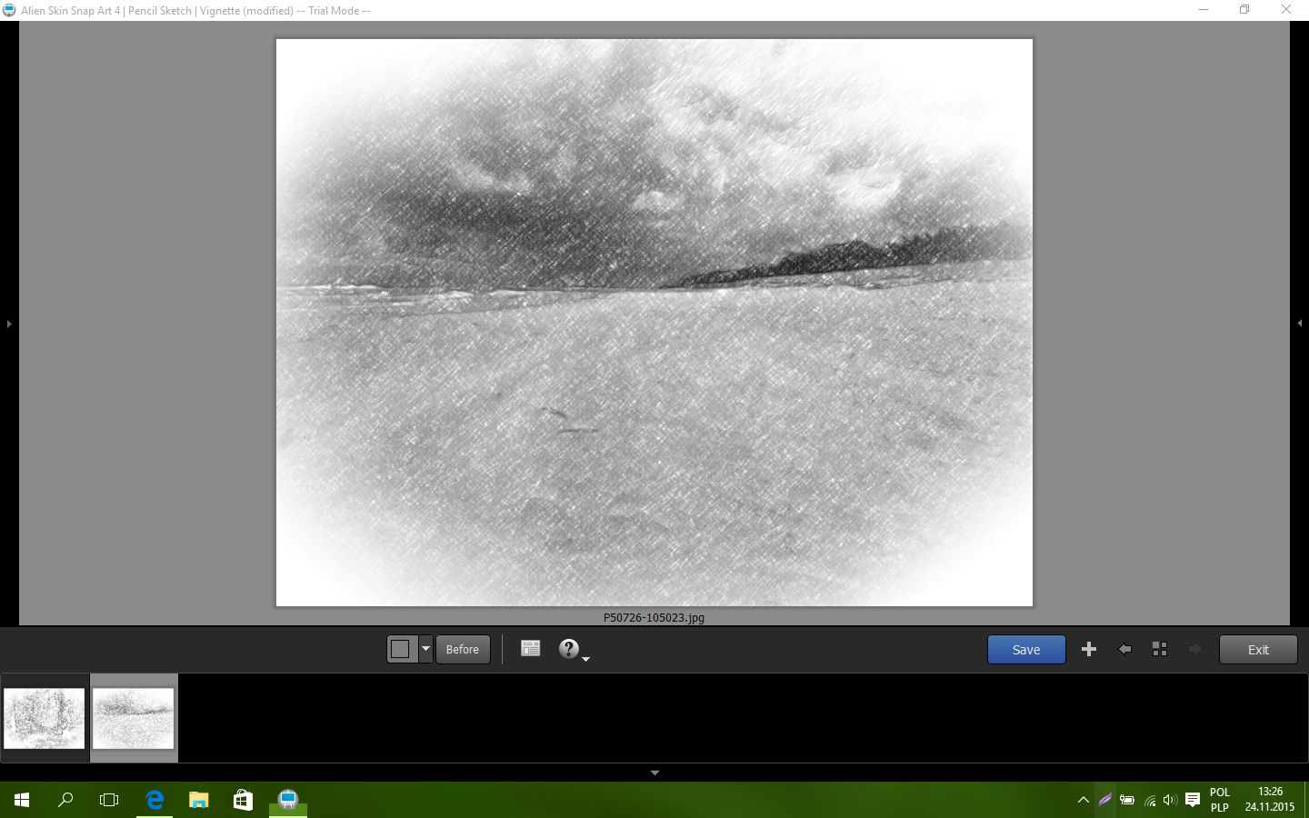Expand the right side panel arrow

coord(1300,324)
